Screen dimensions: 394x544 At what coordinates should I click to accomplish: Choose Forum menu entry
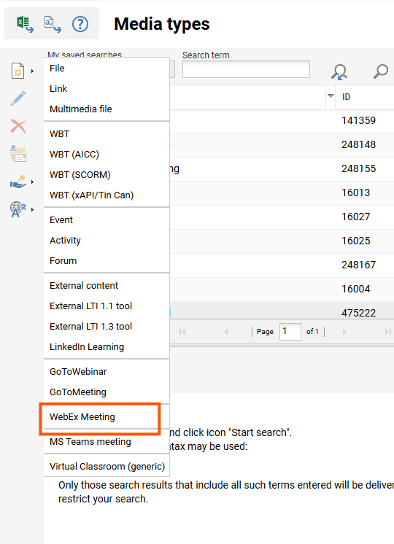(107, 261)
